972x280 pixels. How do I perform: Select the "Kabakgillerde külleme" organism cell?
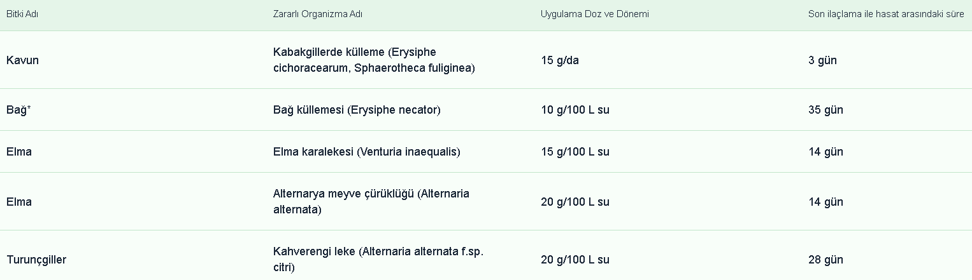pos(374,60)
